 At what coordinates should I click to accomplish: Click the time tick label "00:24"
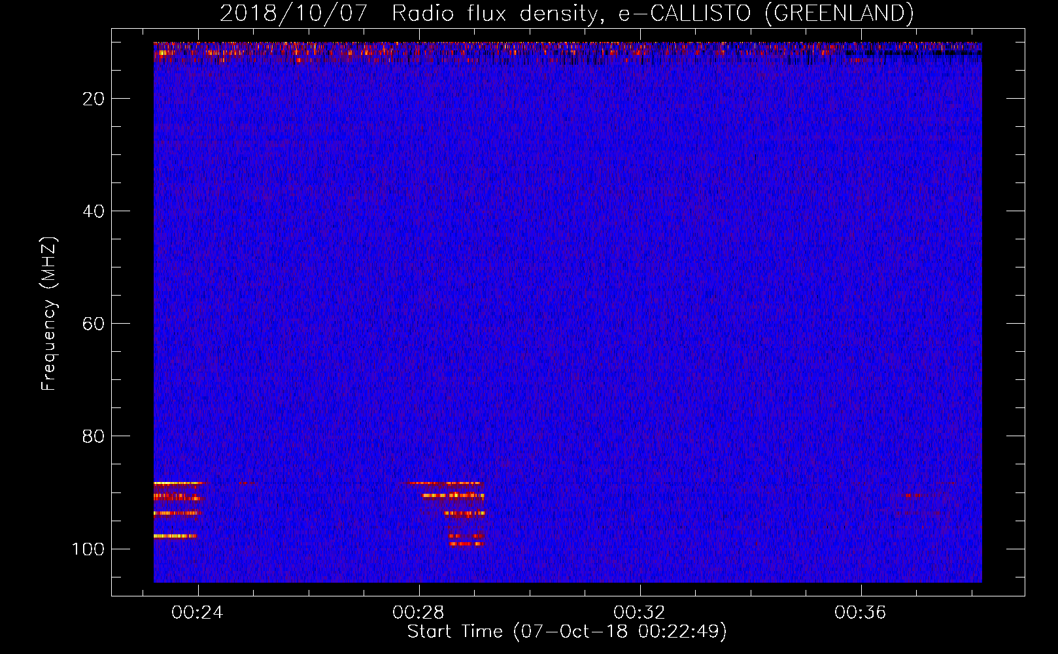click(197, 612)
